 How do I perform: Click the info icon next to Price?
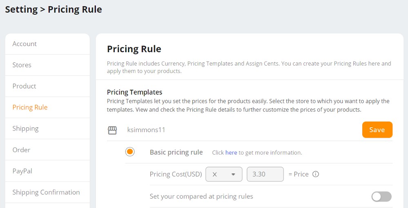tap(315, 174)
